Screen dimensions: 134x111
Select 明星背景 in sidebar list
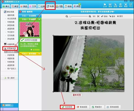[11, 59]
